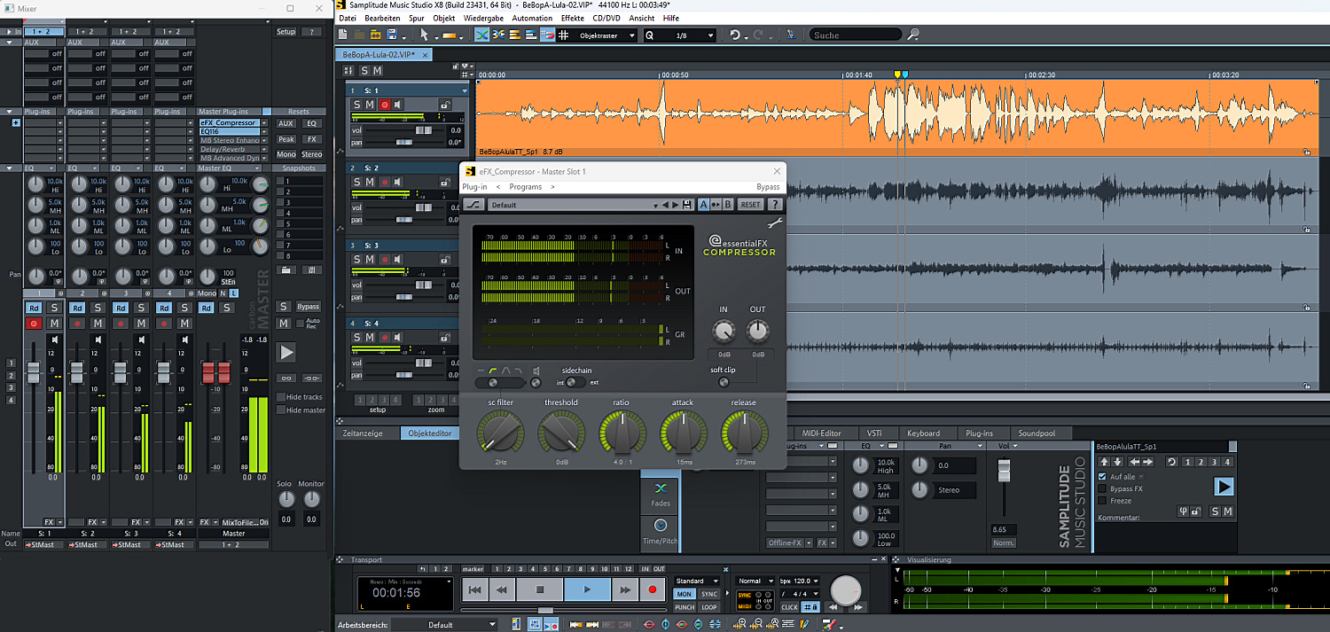The width and height of the screenshot is (1330, 632).
Task: Click the magnifier icon beside Suche
Action: coord(913,35)
